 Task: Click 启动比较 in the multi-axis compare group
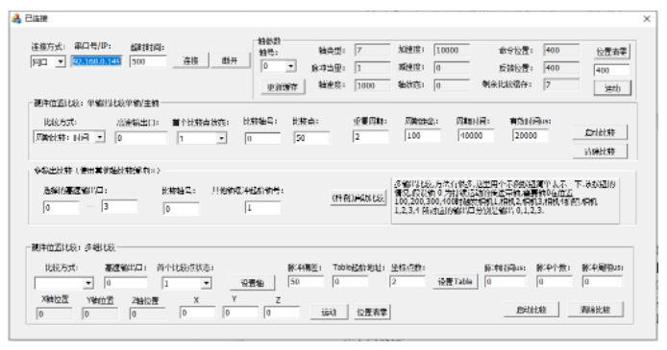pyautogui.click(x=531, y=310)
